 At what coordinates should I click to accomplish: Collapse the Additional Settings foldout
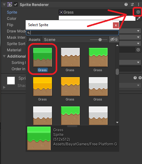click(x=4, y=56)
